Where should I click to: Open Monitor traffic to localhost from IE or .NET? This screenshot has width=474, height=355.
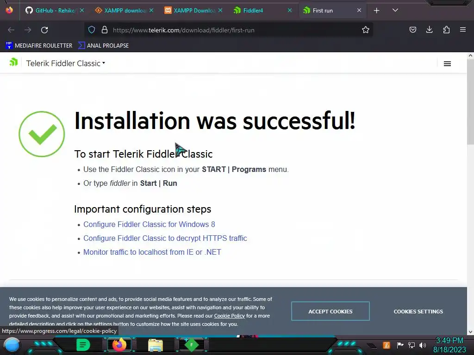(x=152, y=252)
